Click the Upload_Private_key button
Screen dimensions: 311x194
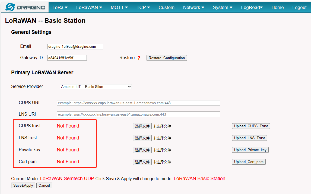[250, 150]
